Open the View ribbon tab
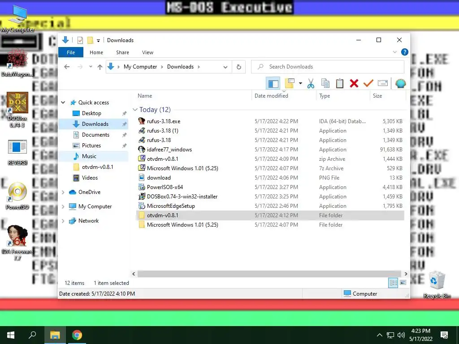Viewport: 459px width, 344px height. tap(147, 52)
